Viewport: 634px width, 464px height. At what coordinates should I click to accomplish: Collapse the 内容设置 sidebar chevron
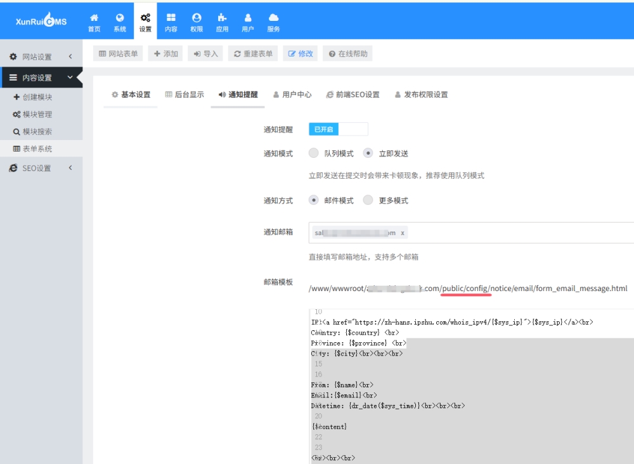click(70, 77)
